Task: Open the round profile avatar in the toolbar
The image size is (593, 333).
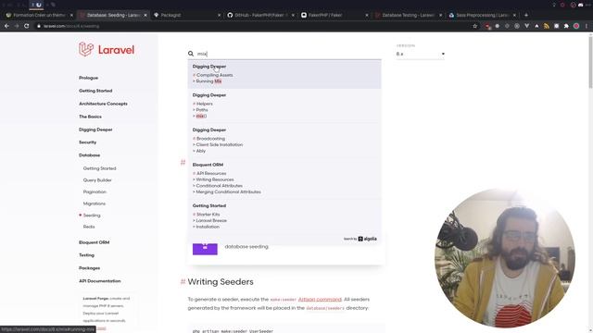Action: [576, 26]
